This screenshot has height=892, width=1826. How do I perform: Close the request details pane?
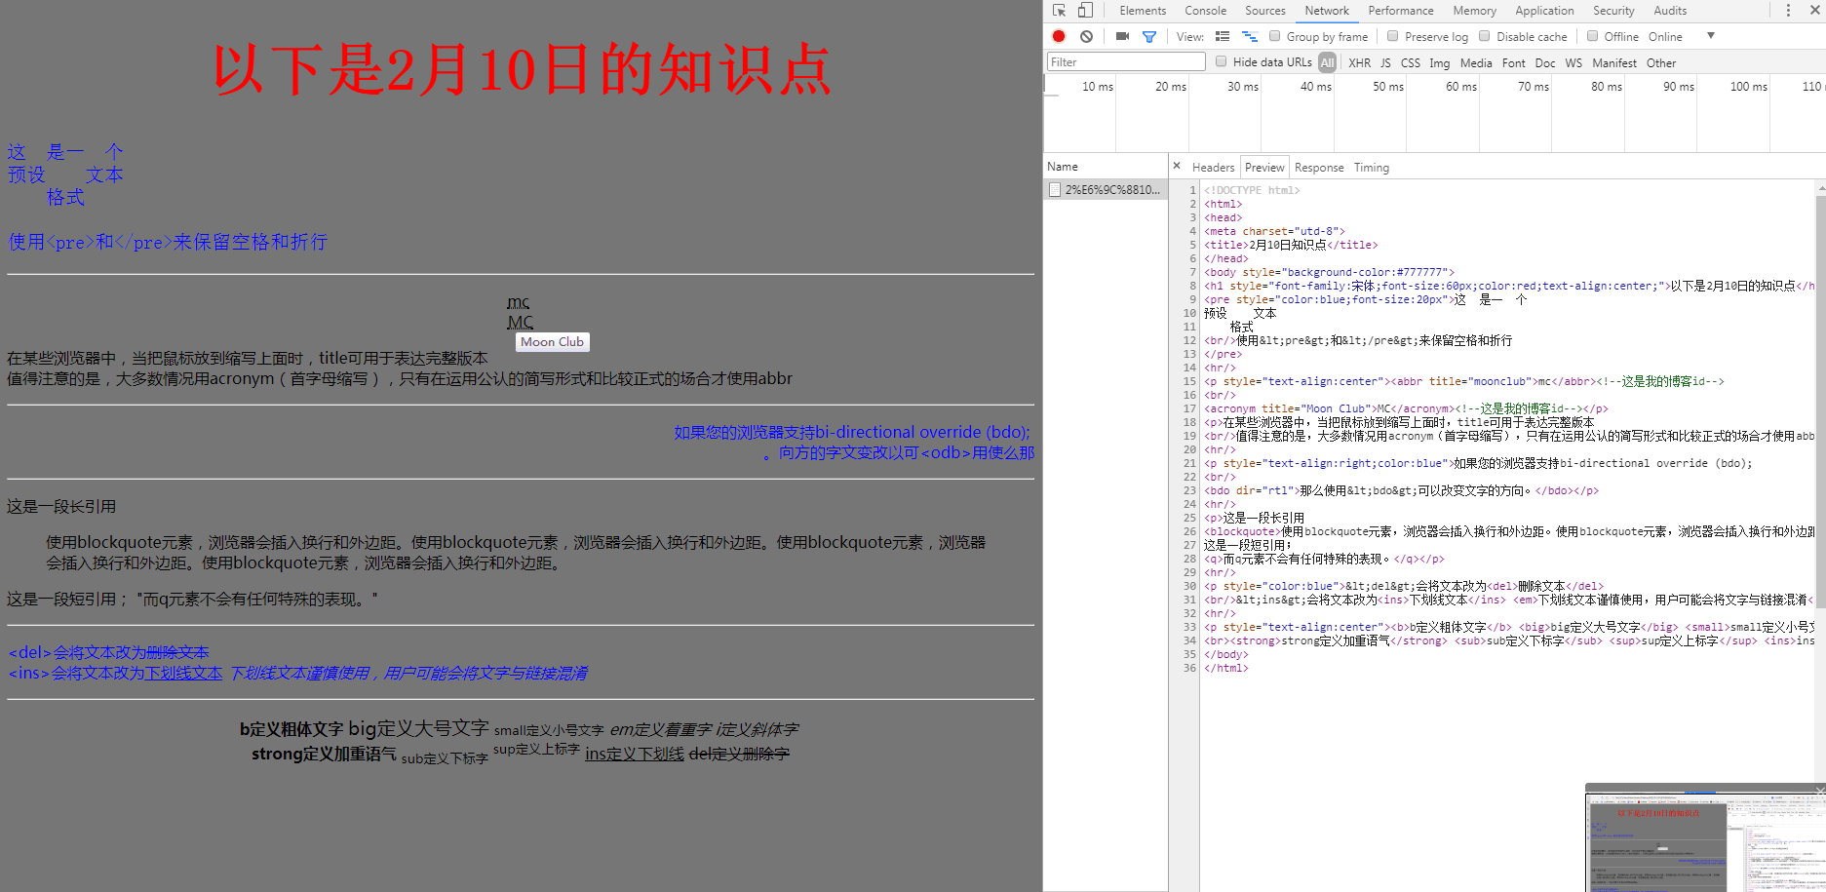[1177, 166]
